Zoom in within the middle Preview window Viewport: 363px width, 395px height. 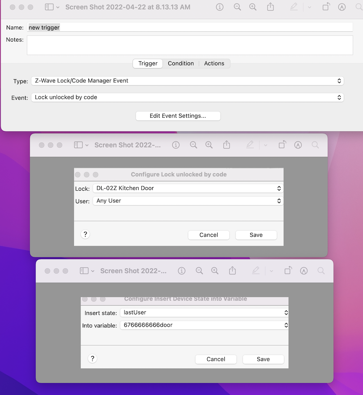pos(209,145)
